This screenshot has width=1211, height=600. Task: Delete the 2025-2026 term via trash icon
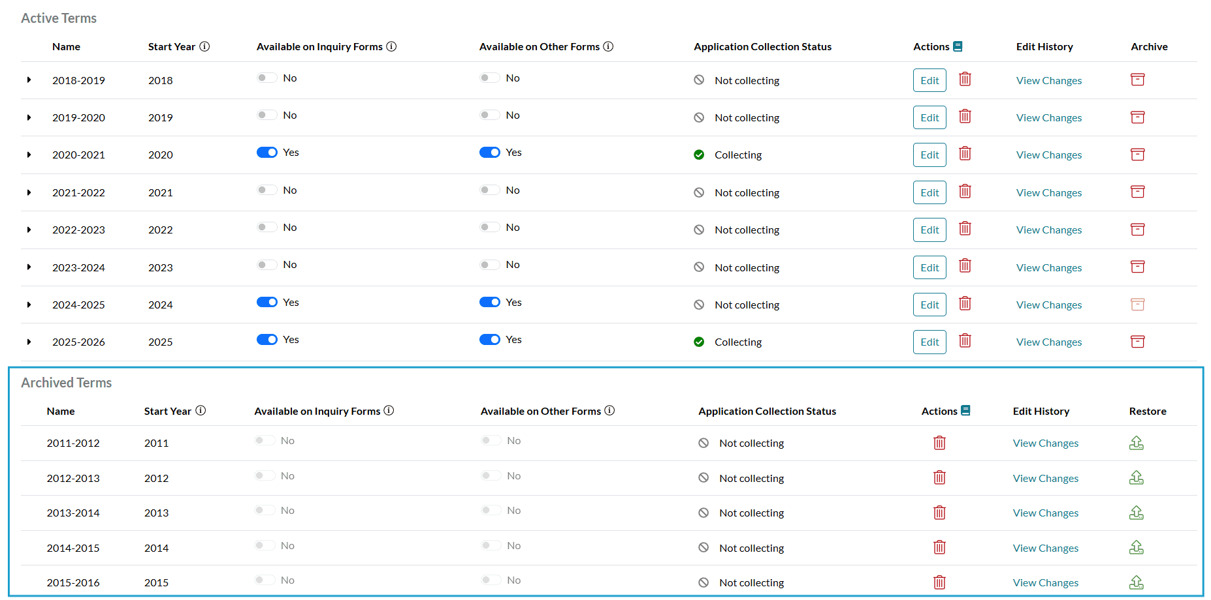[965, 341]
